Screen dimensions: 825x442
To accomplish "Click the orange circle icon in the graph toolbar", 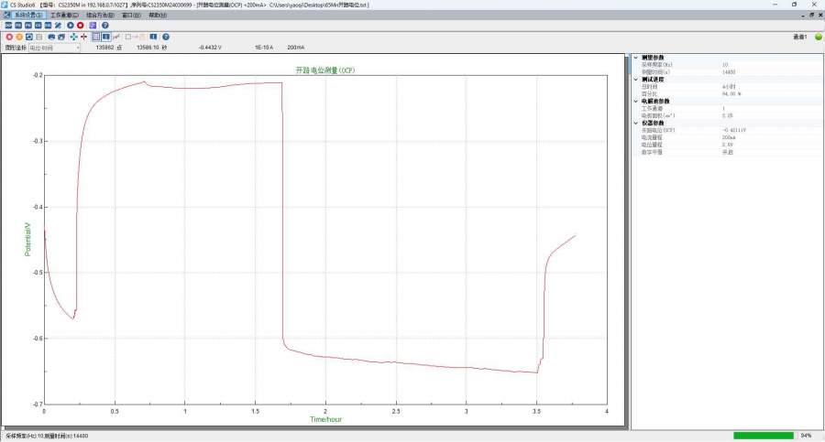I will [18, 37].
